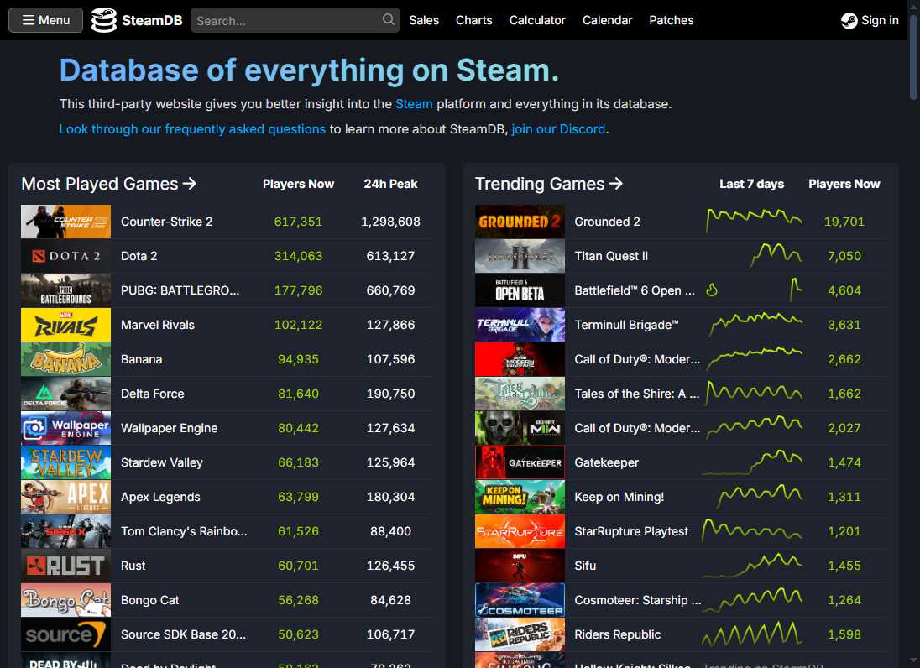The height and width of the screenshot is (668, 920).
Task: Click the Counter-Strike 2 players now count
Action: [298, 222]
